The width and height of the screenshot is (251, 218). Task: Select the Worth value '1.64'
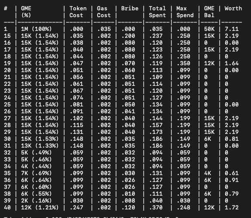click(x=232, y=63)
